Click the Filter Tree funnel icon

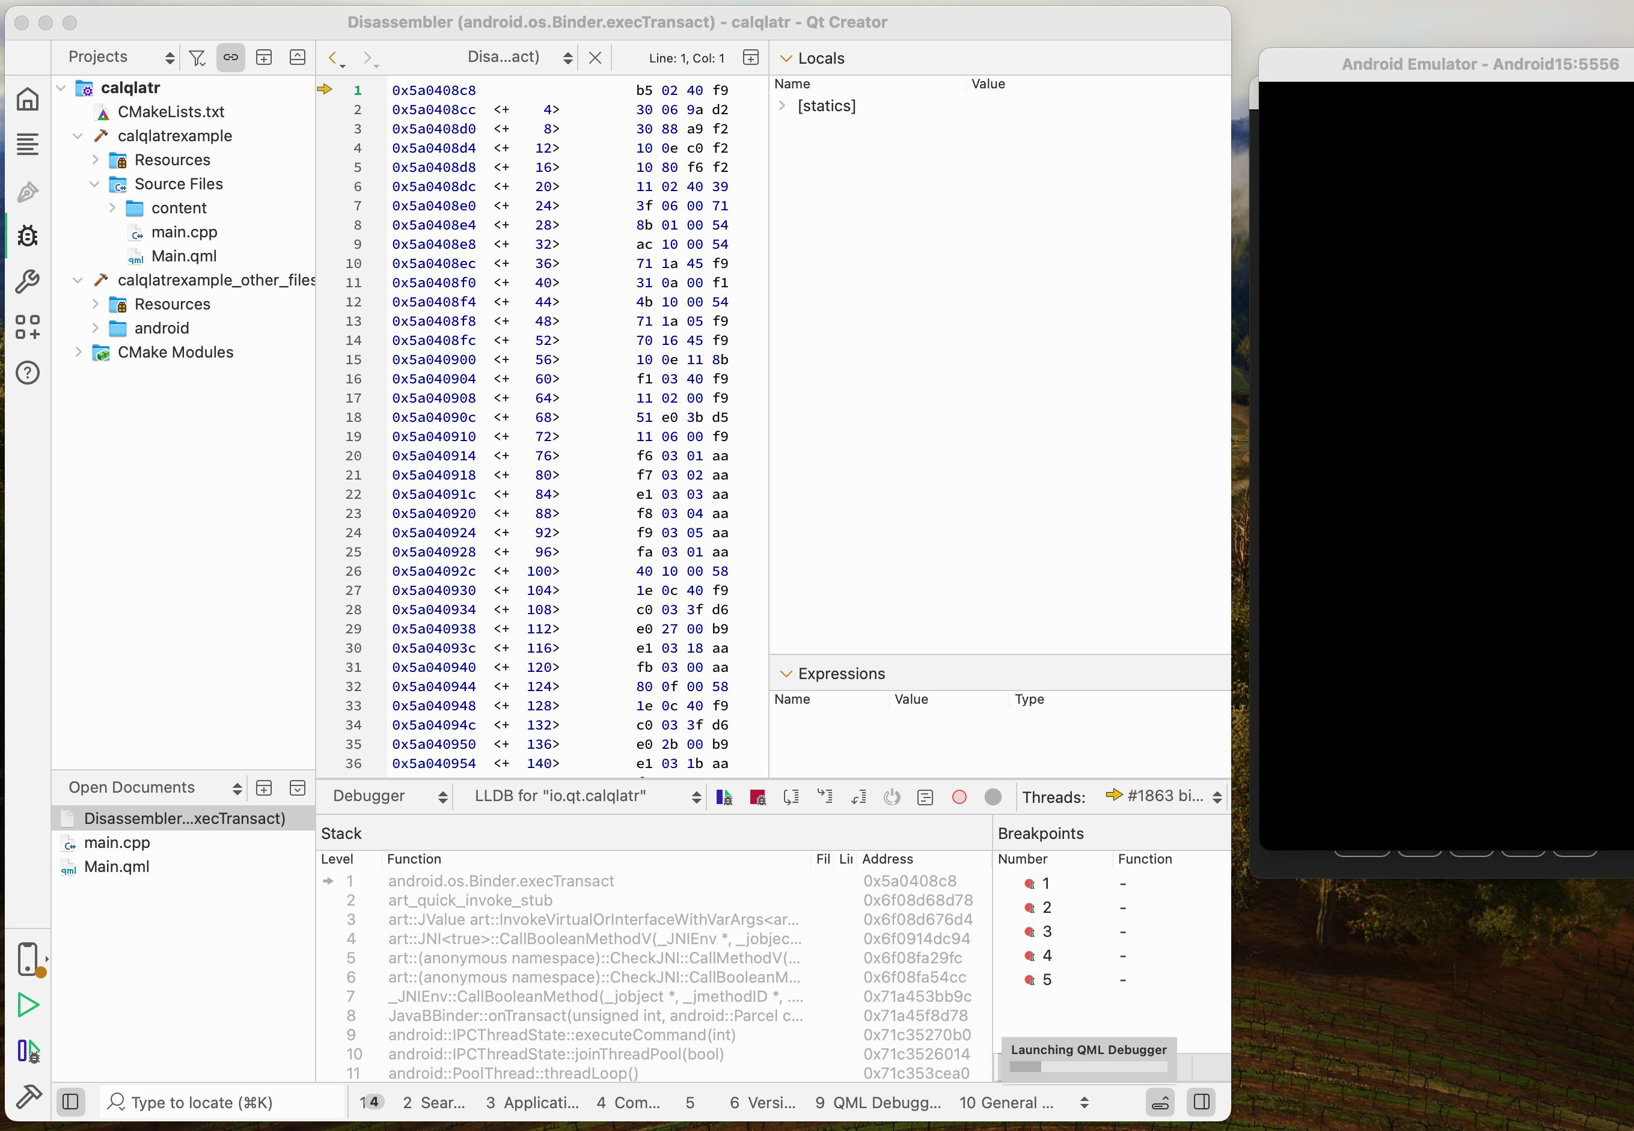[x=197, y=58]
